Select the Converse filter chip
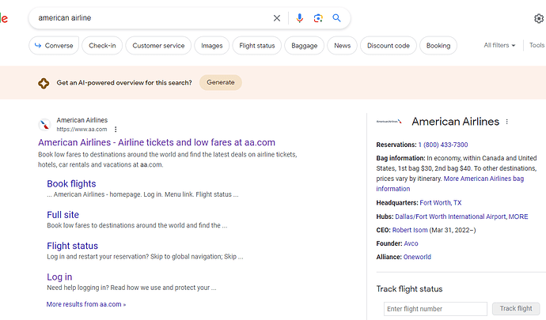Screen dimensions: 546x320 (x=54, y=46)
